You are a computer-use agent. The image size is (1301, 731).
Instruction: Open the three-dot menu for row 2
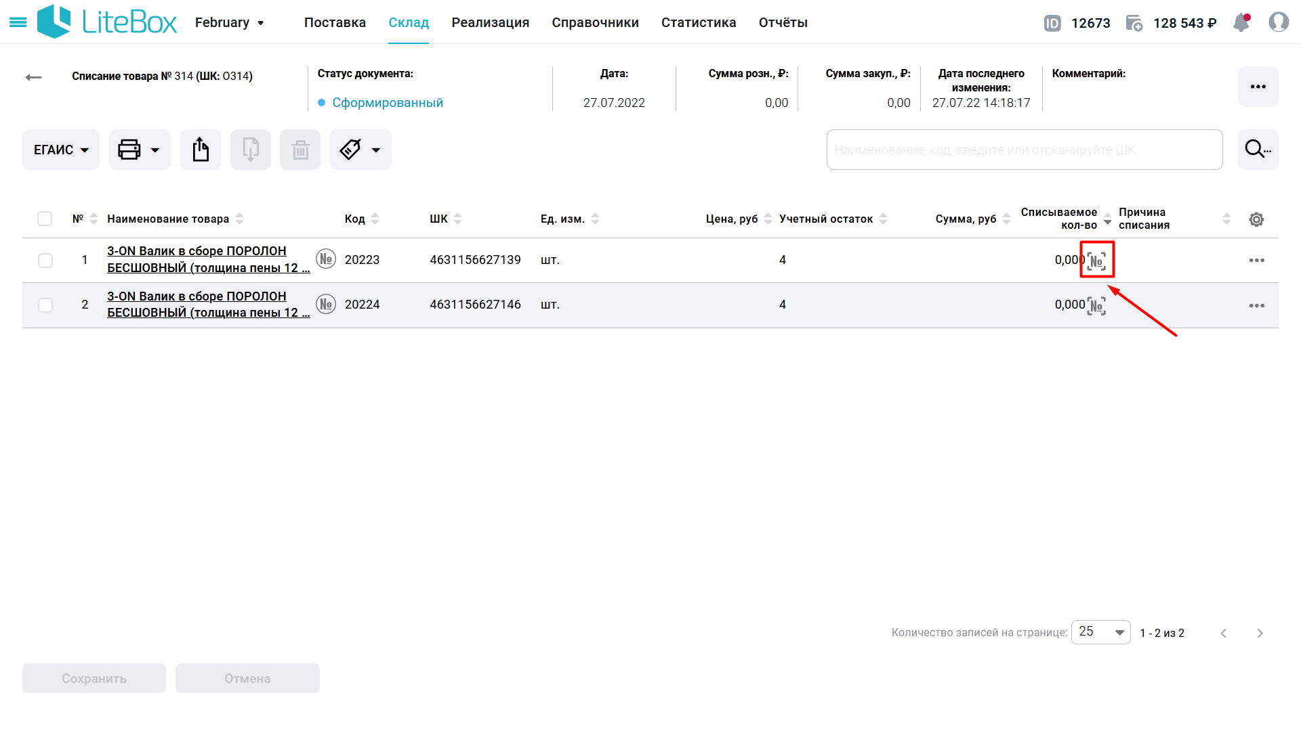pyautogui.click(x=1256, y=305)
